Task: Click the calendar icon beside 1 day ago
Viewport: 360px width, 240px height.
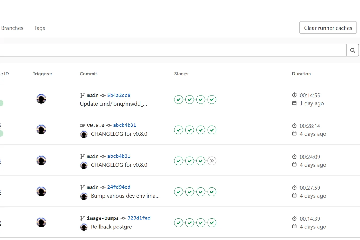Action: [x=294, y=103]
